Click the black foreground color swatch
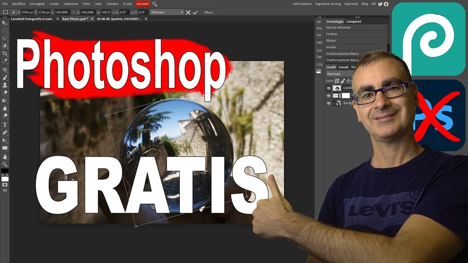The height and width of the screenshot is (263, 468). pyautogui.click(x=4, y=171)
